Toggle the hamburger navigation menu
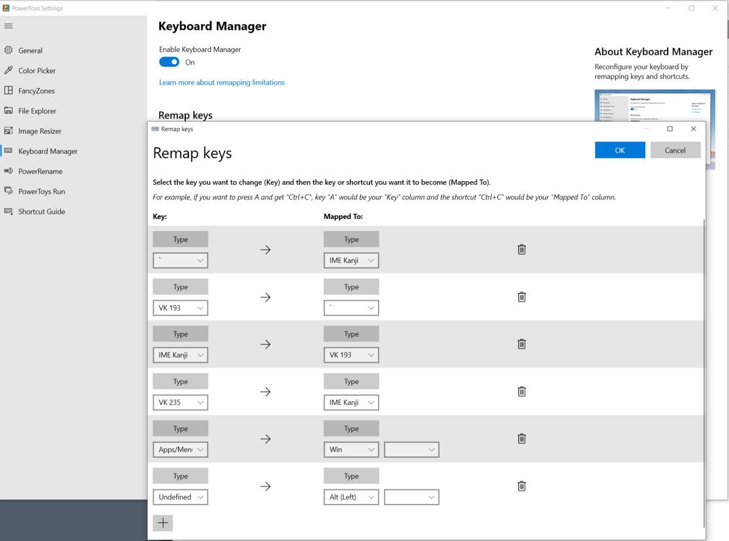Viewport: 729px width, 541px height. click(x=9, y=26)
